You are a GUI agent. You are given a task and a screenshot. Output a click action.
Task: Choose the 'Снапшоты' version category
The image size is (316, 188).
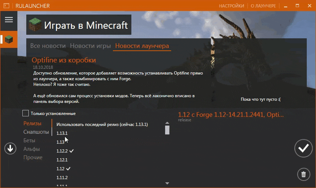click(x=36, y=132)
